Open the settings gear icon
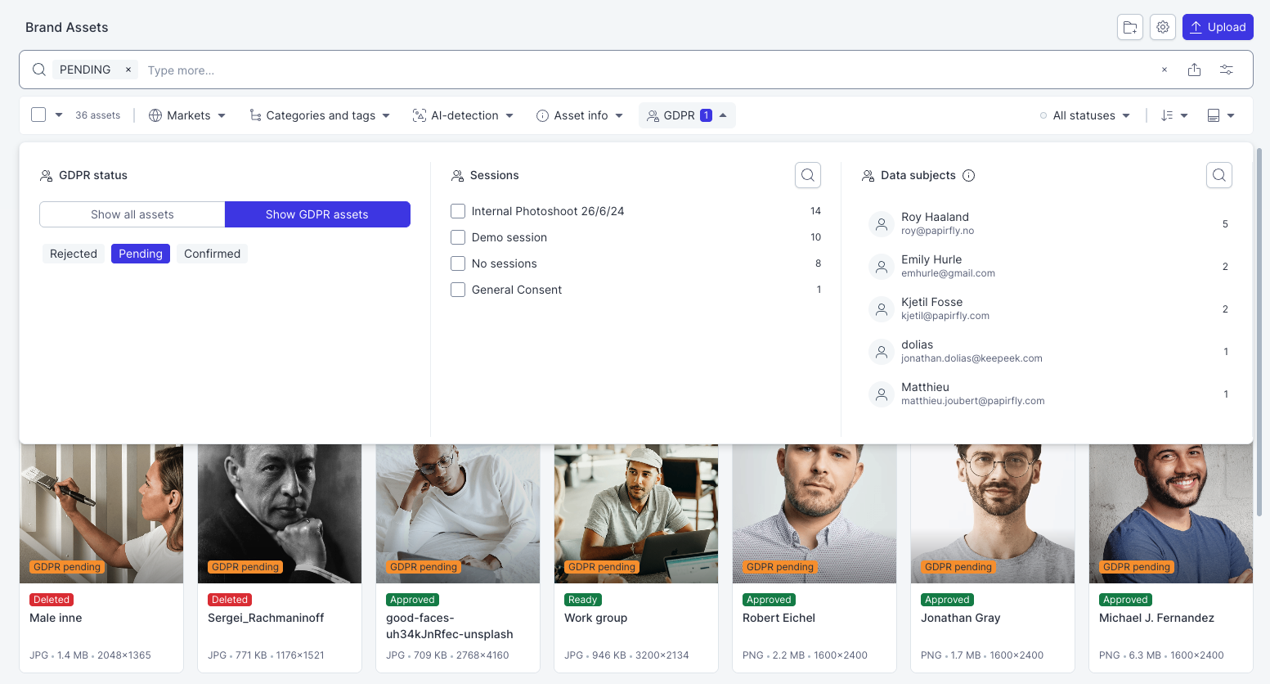Screen dimensions: 1270x684 coord(1163,27)
